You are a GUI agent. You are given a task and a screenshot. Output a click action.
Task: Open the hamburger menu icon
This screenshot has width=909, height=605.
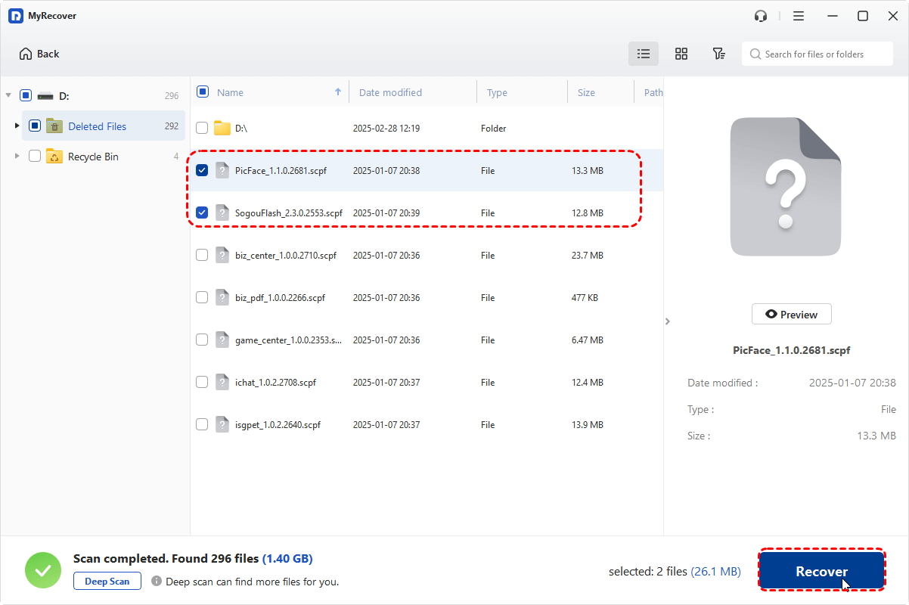coord(799,16)
